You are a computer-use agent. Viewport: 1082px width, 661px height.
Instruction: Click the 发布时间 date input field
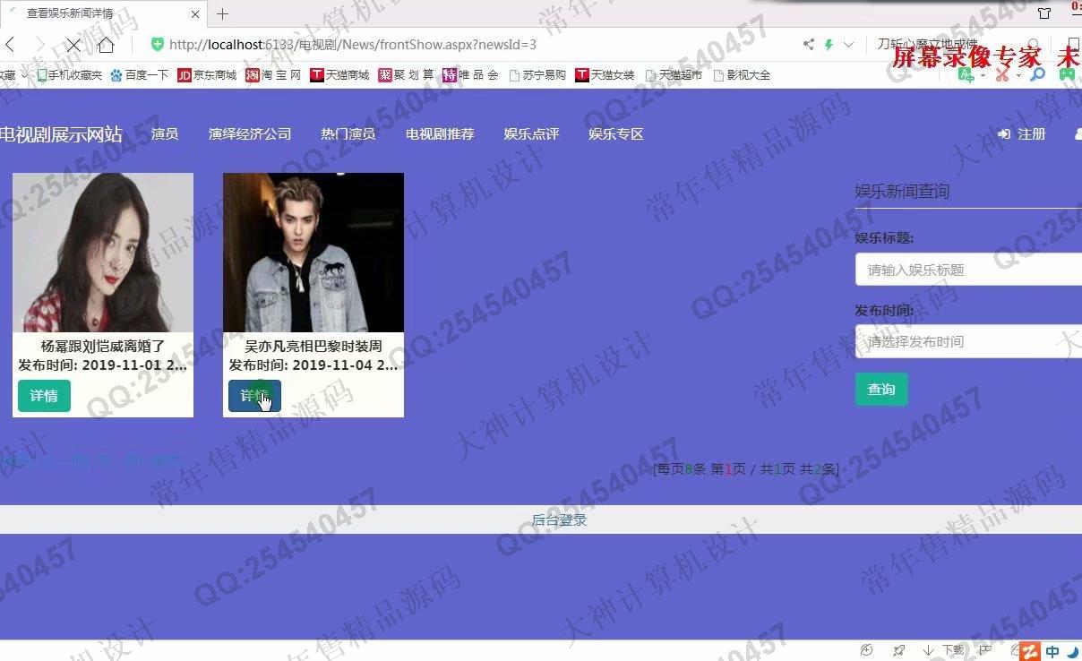click(968, 341)
